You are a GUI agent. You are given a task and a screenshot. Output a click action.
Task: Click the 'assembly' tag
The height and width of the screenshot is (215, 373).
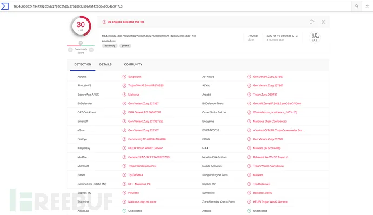coord(110,46)
